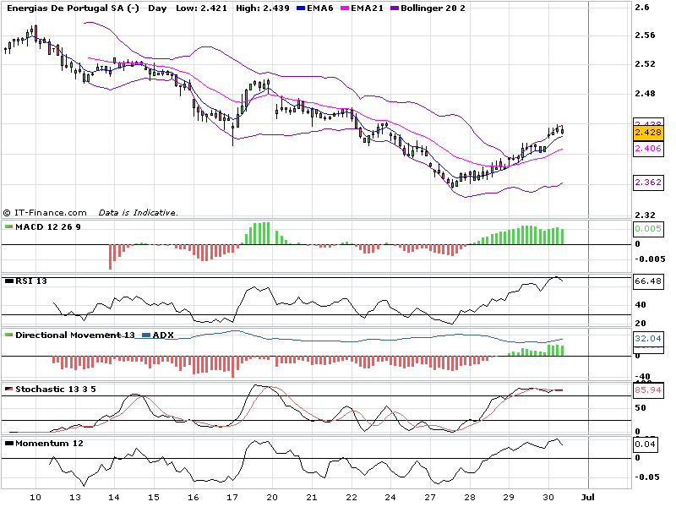Click the 2.52 price axis label

click(x=645, y=64)
